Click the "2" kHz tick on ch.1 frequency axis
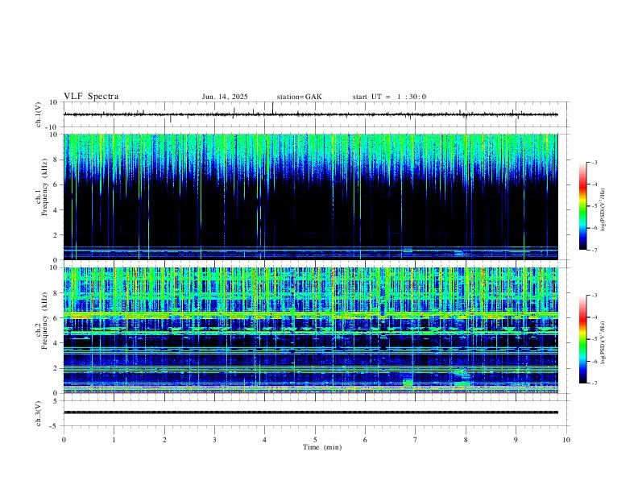This screenshot has height=493, width=638. coord(56,235)
